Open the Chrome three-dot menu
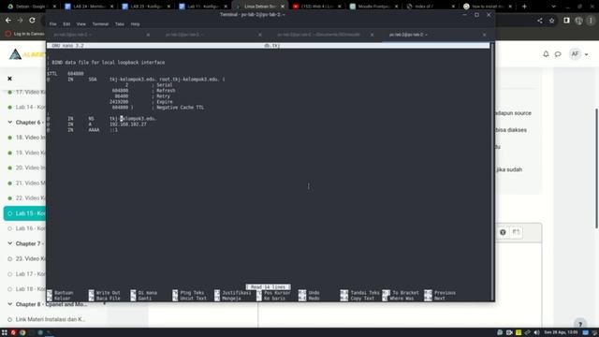The height and width of the screenshot is (337, 599). click(x=591, y=21)
